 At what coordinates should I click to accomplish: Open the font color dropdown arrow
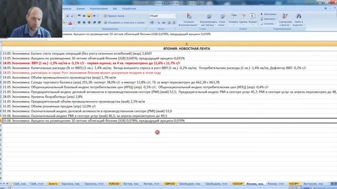[74, 23]
